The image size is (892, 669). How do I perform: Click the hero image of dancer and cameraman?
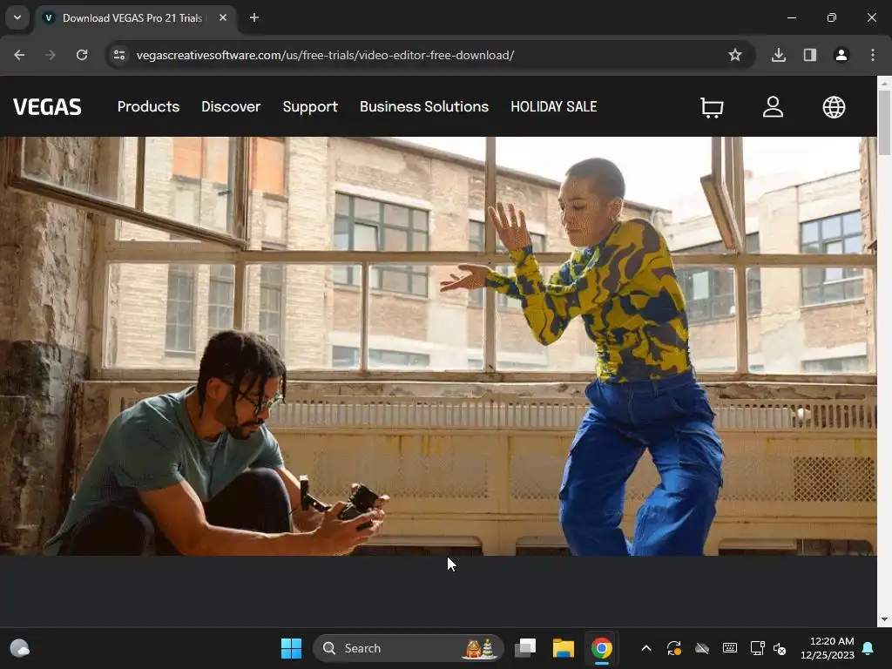tap(438, 346)
